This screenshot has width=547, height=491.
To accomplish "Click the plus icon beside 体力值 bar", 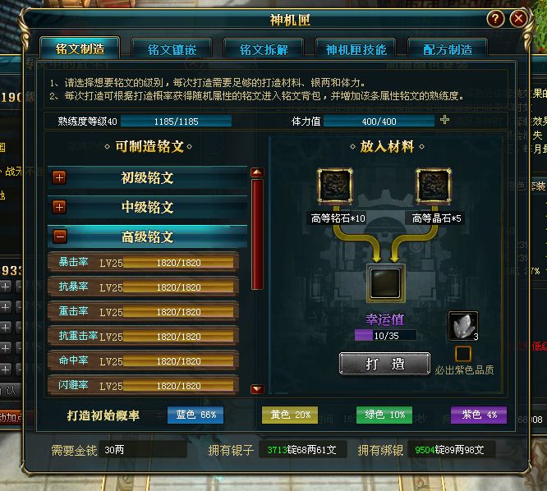I will pyautogui.click(x=444, y=120).
